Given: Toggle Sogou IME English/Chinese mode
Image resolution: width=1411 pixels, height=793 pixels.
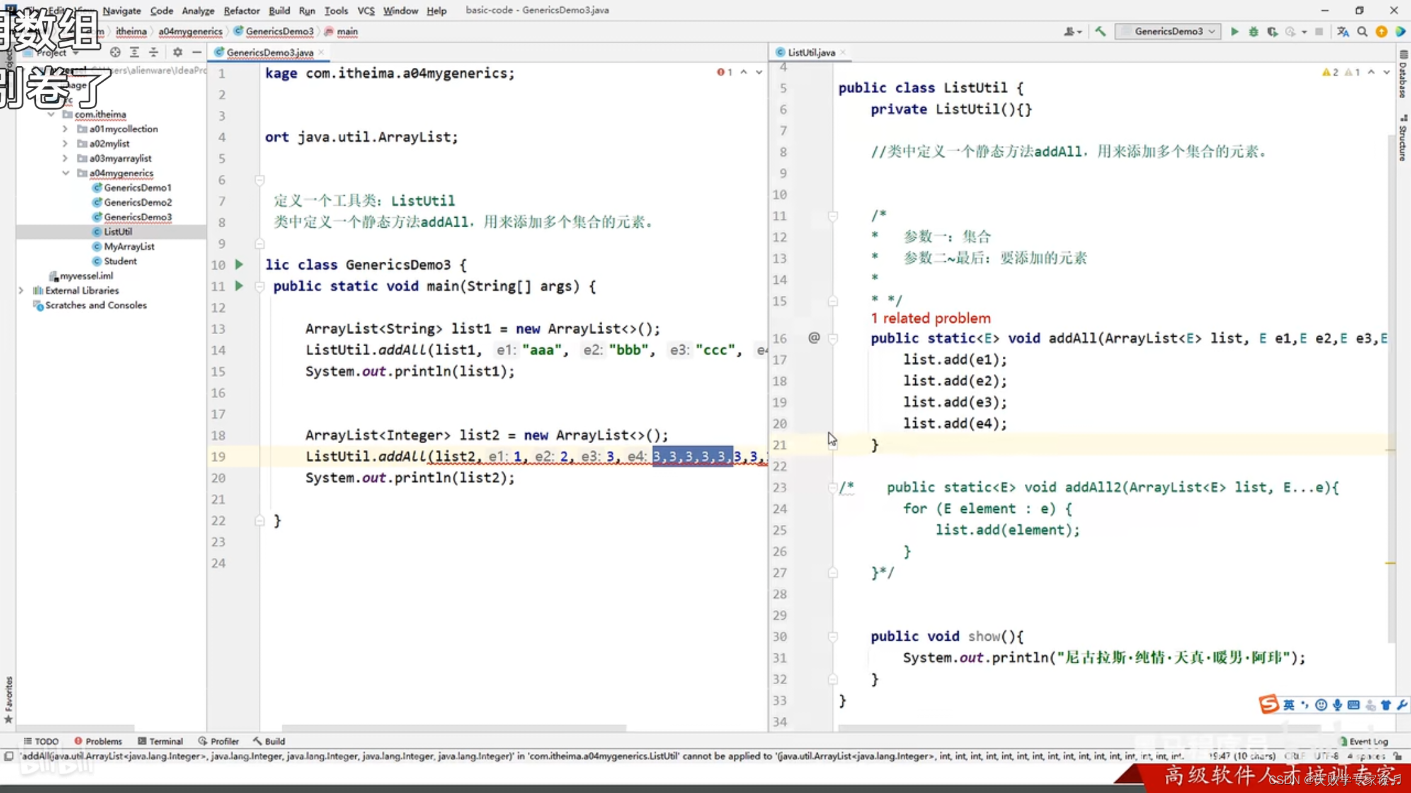Looking at the screenshot, I should 1289,704.
